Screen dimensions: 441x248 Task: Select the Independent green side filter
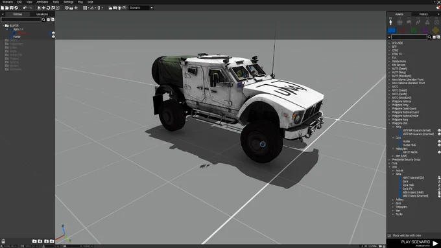414,30
